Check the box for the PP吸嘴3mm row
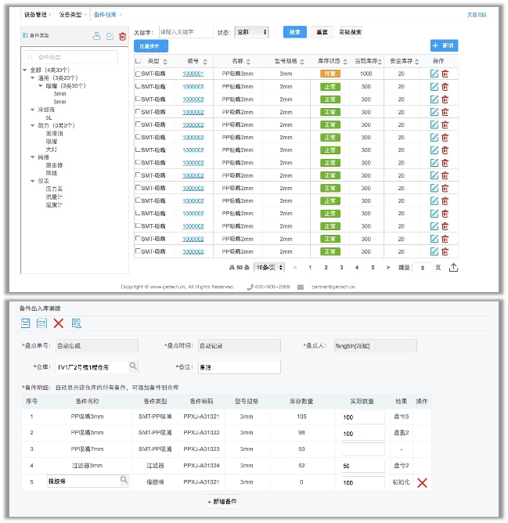 139,74
